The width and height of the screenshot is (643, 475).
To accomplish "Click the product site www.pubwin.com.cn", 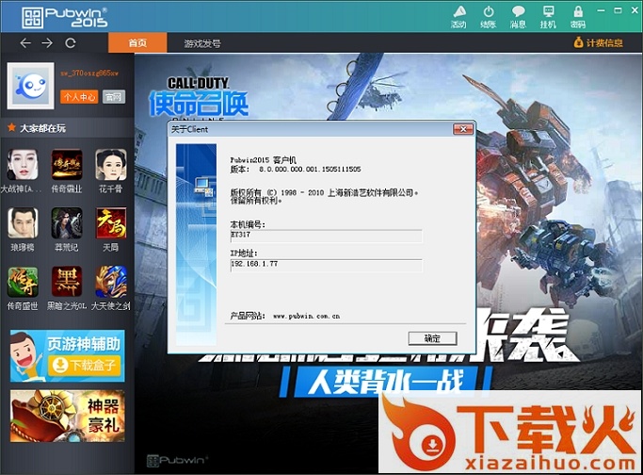I will pos(306,316).
